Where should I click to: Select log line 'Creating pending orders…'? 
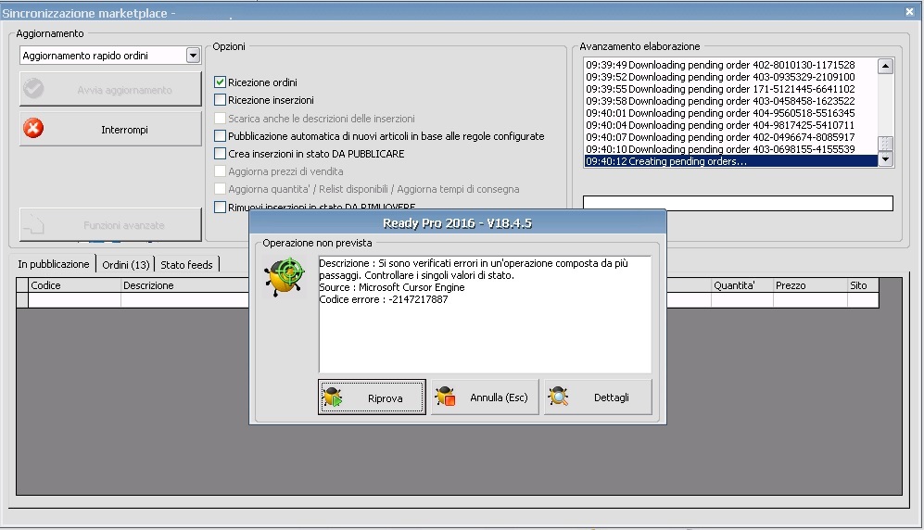(x=730, y=161)
